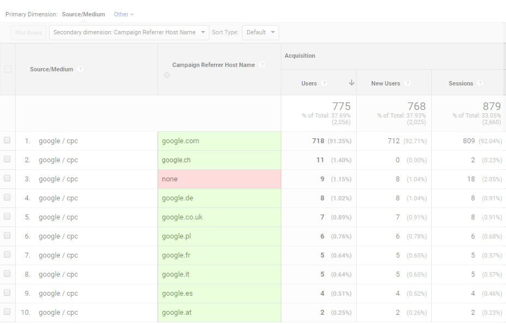Click the google.it host name cell
This screenshot has width=506, height=324.
[219, 274]
